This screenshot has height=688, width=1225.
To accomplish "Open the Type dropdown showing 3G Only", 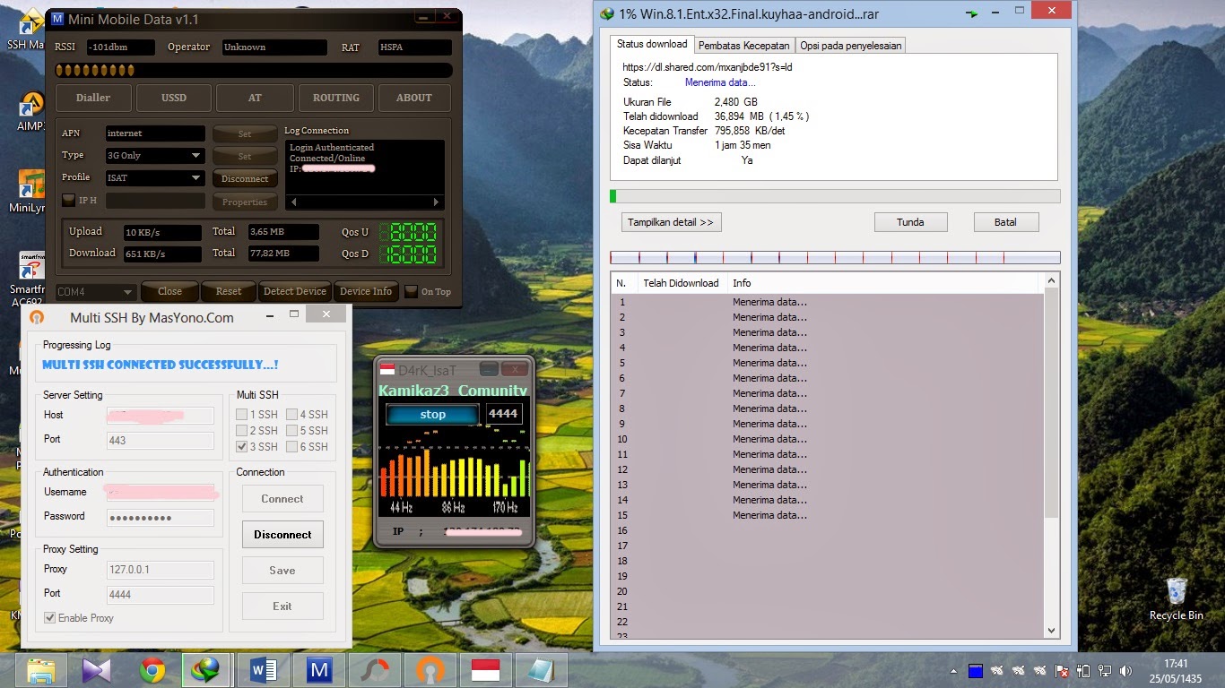I will click(155, 156).
